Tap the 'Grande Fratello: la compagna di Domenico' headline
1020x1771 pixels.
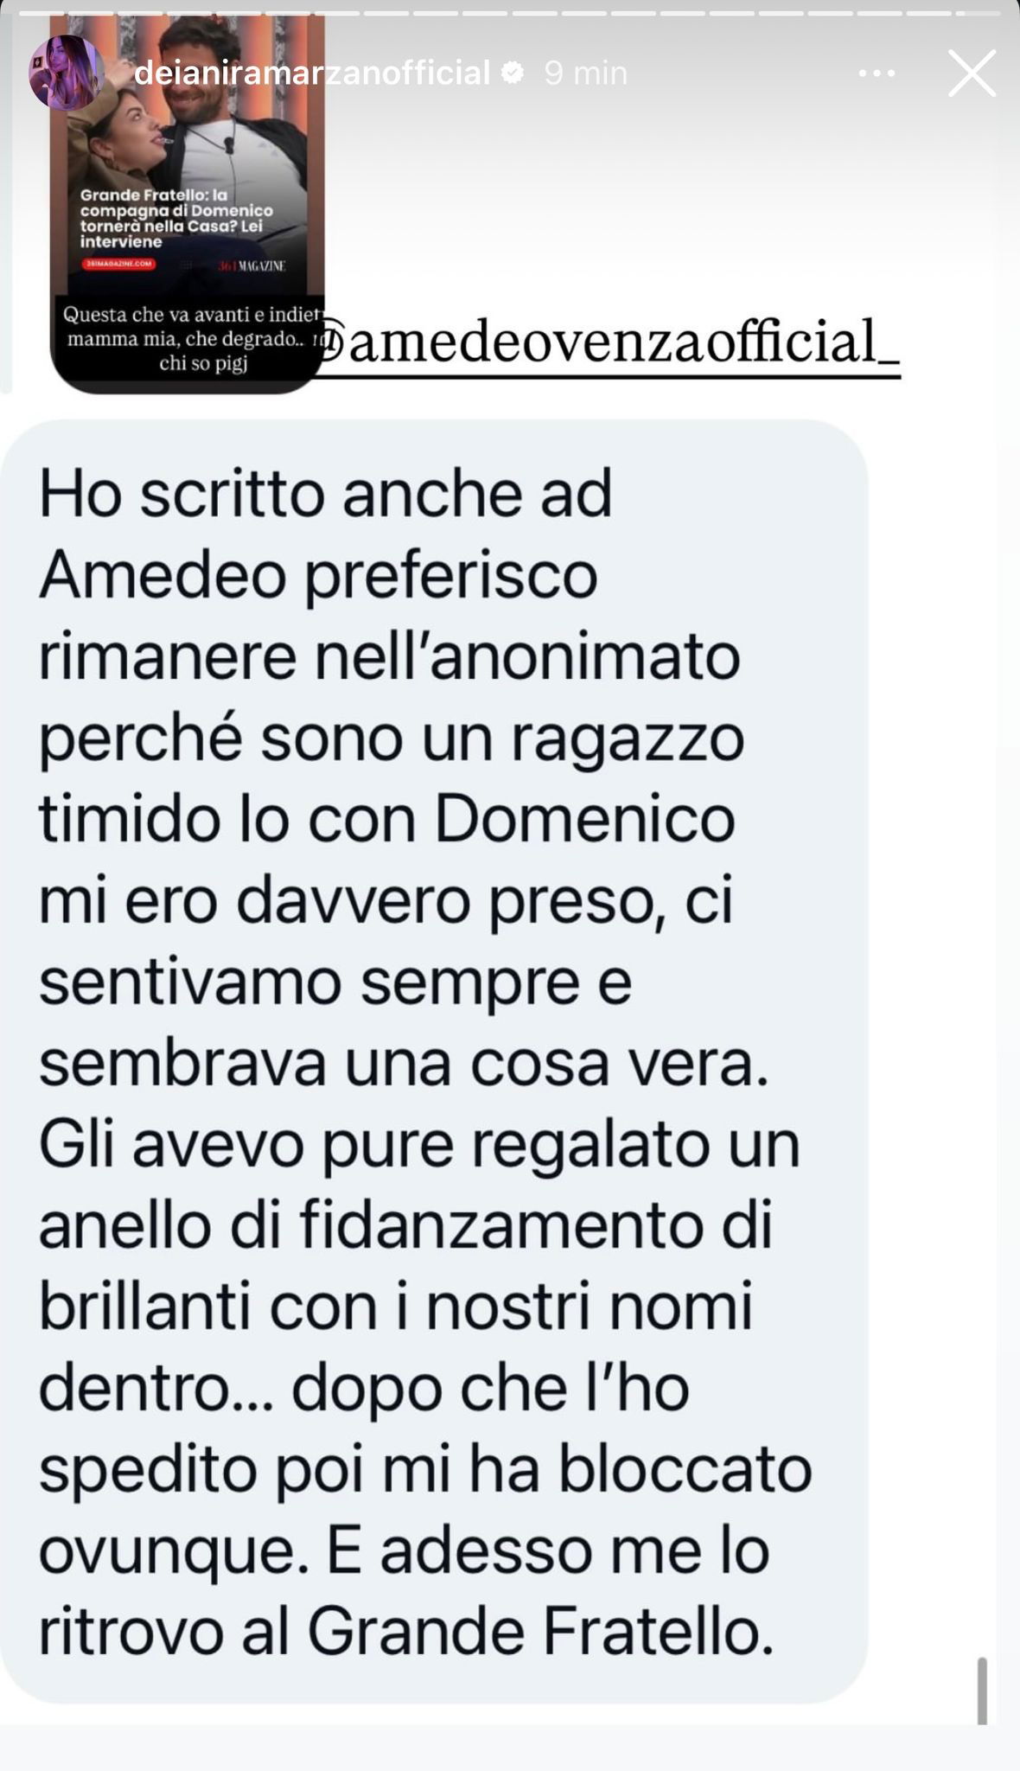point(175,220)
